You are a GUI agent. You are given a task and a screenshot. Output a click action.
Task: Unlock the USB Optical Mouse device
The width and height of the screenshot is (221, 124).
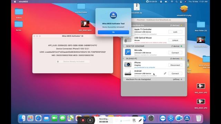(x=175, y=40)
